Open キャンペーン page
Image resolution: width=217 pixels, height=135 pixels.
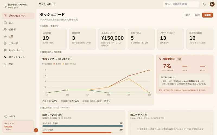[18, 50]
